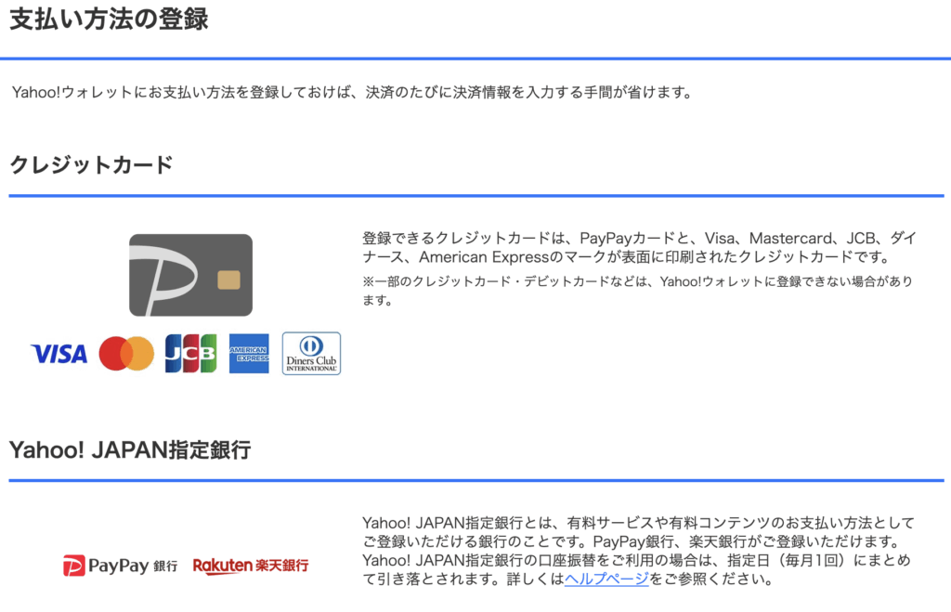The image size is (951, 612).
Task: Click the blue divider under クレジットカード heading
Action: [x=475, y=196]
